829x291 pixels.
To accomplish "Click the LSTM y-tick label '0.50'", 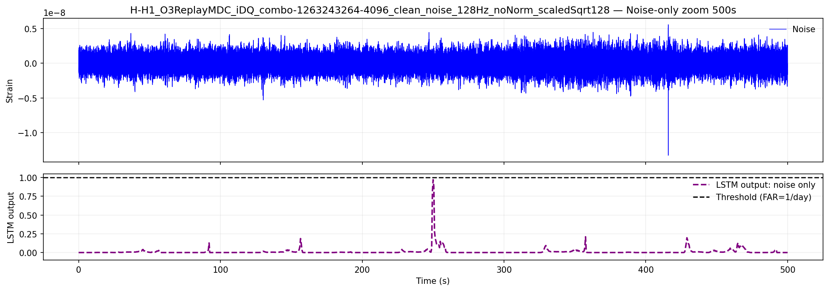I will 29,215.
